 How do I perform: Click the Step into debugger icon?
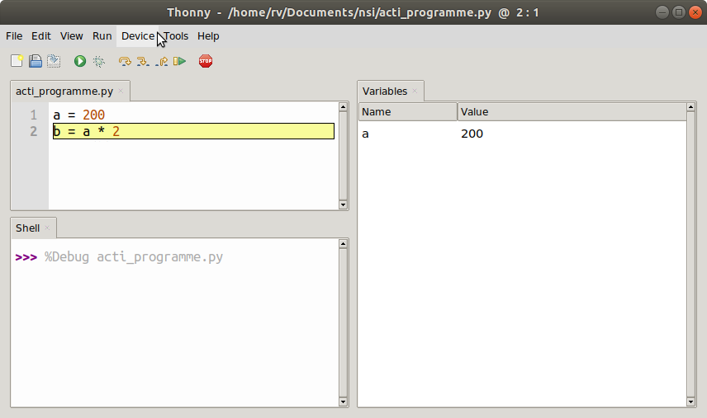tap(143, 61)
